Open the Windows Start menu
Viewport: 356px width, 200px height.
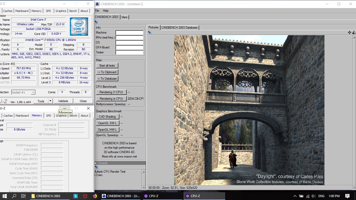point(5,196)
